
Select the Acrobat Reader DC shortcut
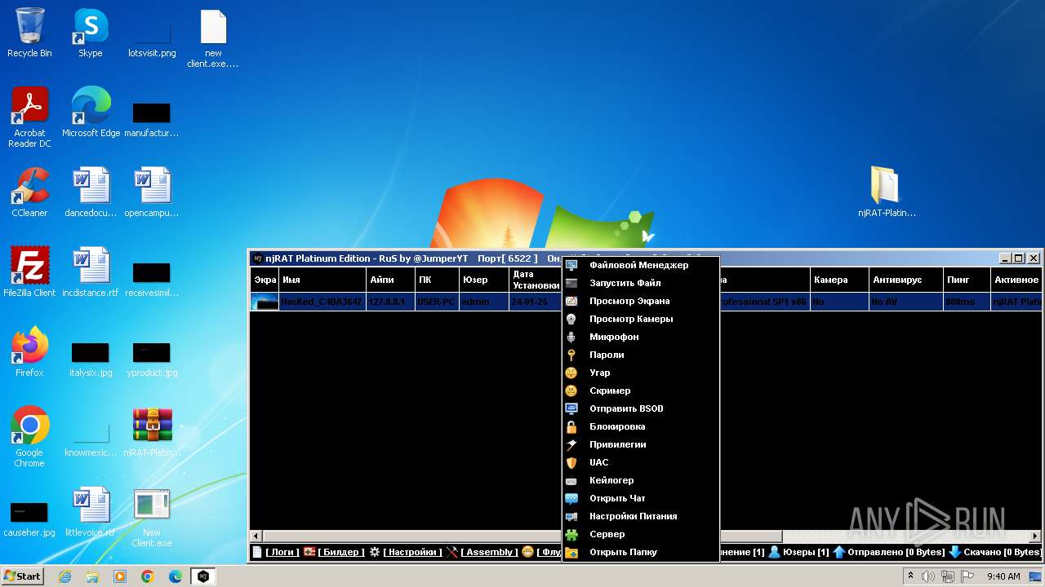coord(29,118)
